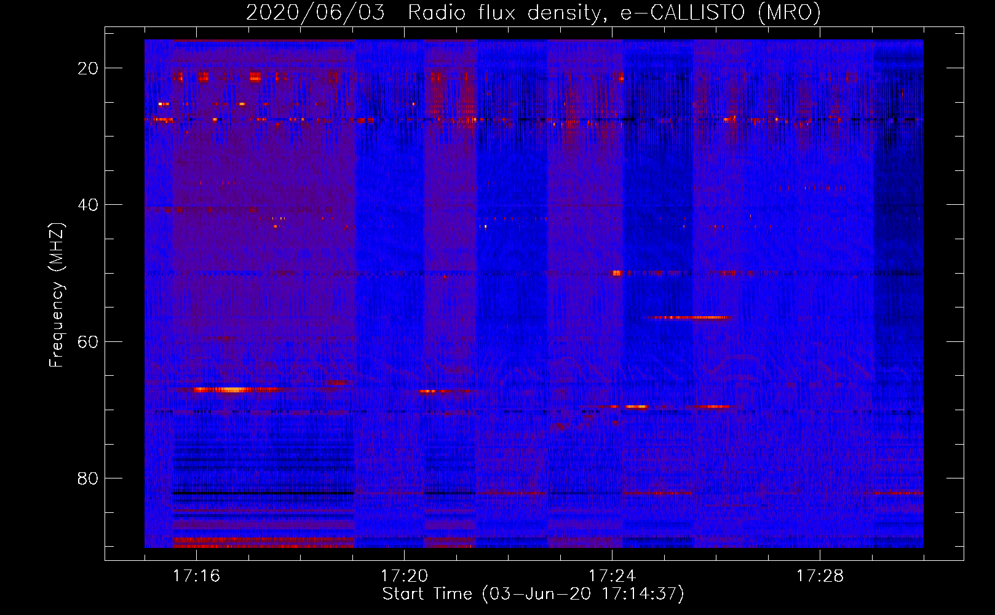Viewport: 995px width, 615px height.
Task: Click the bright 67 MHz emission streak near 17:16
Action: (x=237, y=389)
